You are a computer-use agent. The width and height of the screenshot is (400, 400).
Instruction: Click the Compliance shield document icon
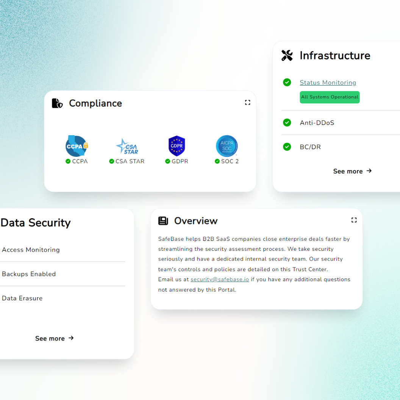click(x=57, y=103)
